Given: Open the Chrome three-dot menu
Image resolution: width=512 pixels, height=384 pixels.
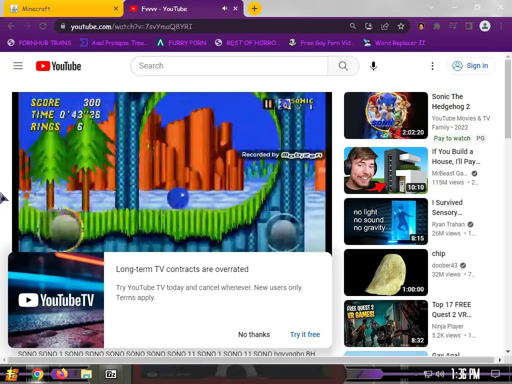Looking at the screenshot, I should click(x=501, y=26).
